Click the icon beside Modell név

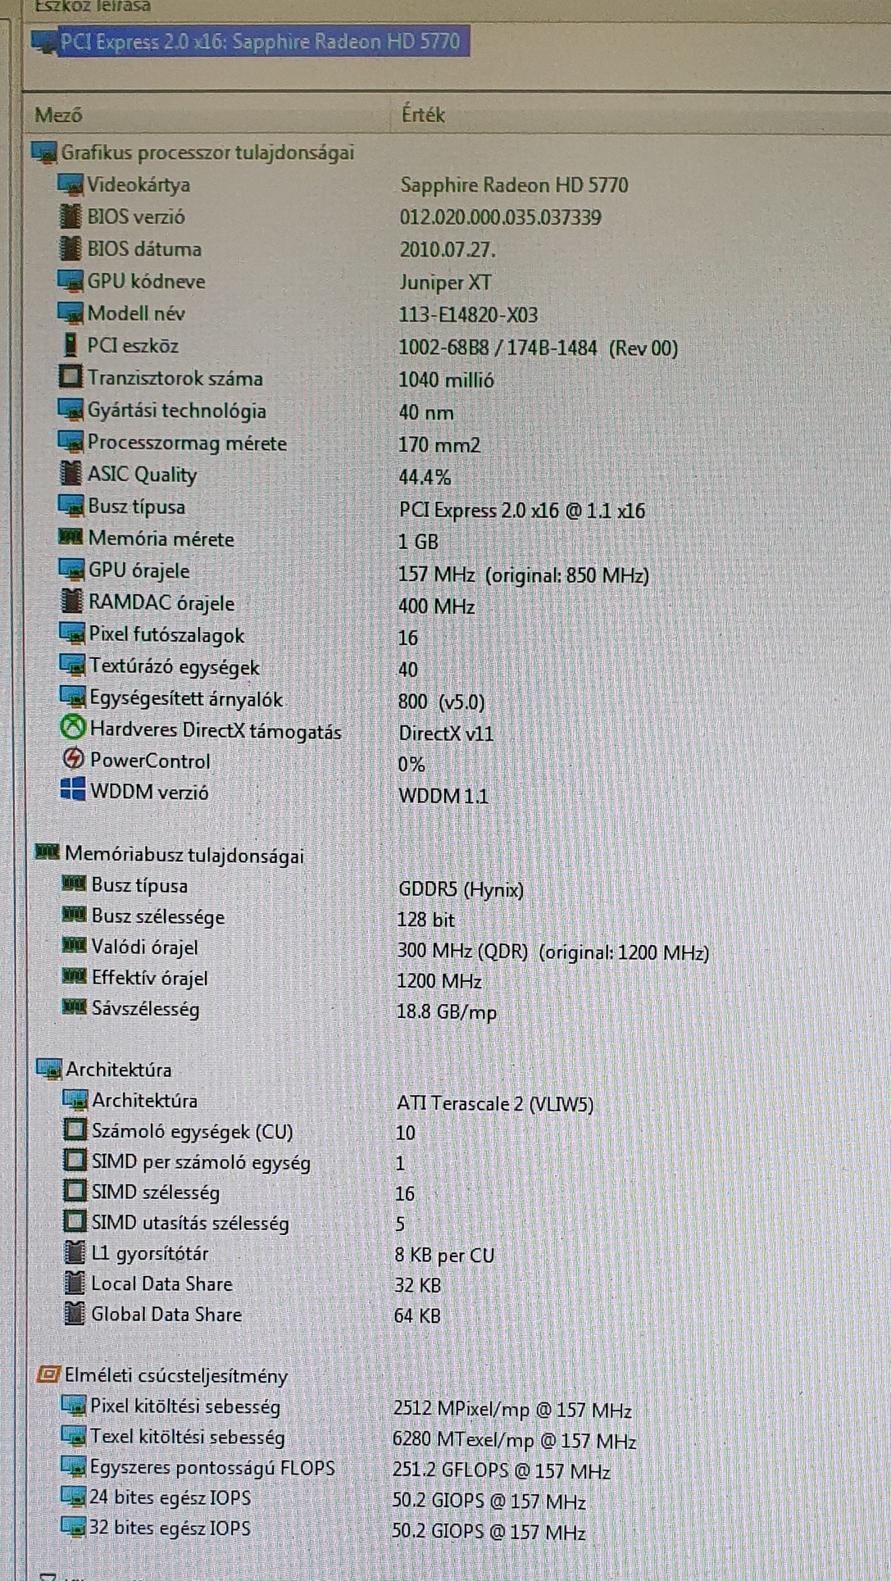click(x=70, y=312)
